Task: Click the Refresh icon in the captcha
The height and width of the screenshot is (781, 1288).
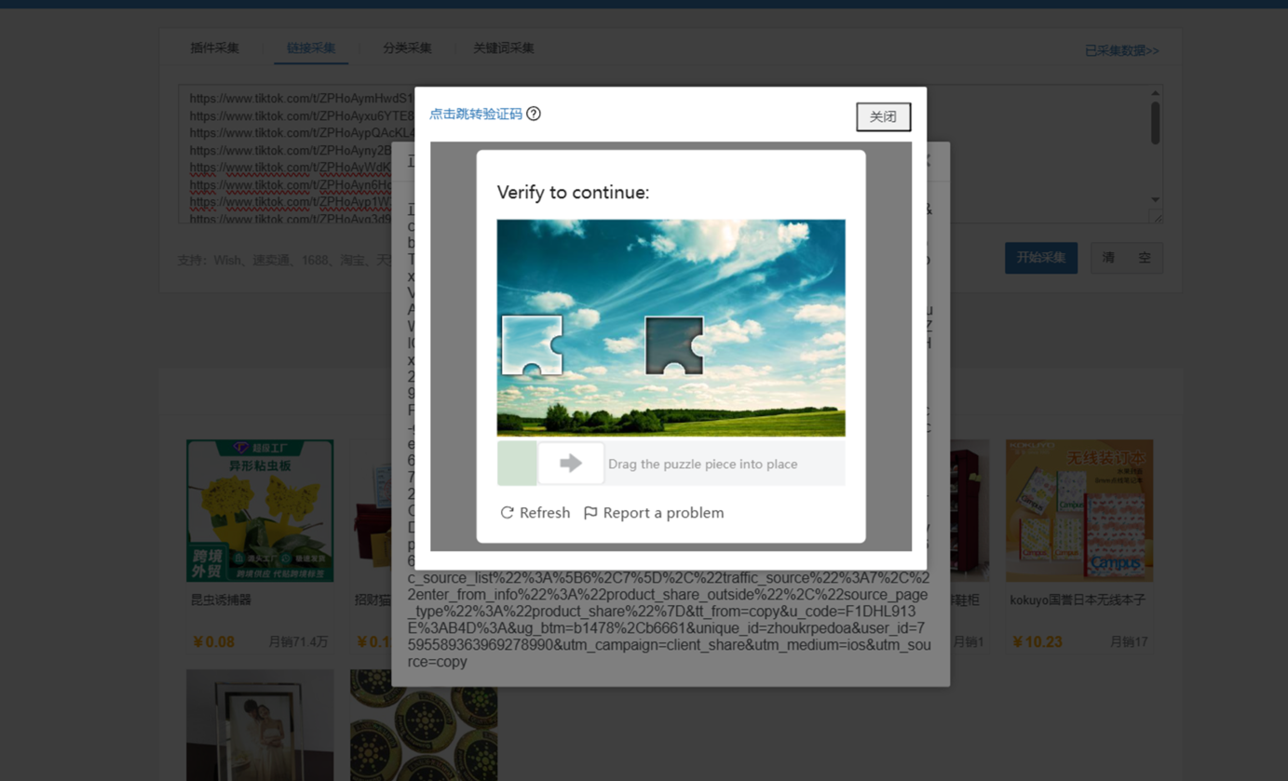Action: (508, 513)
